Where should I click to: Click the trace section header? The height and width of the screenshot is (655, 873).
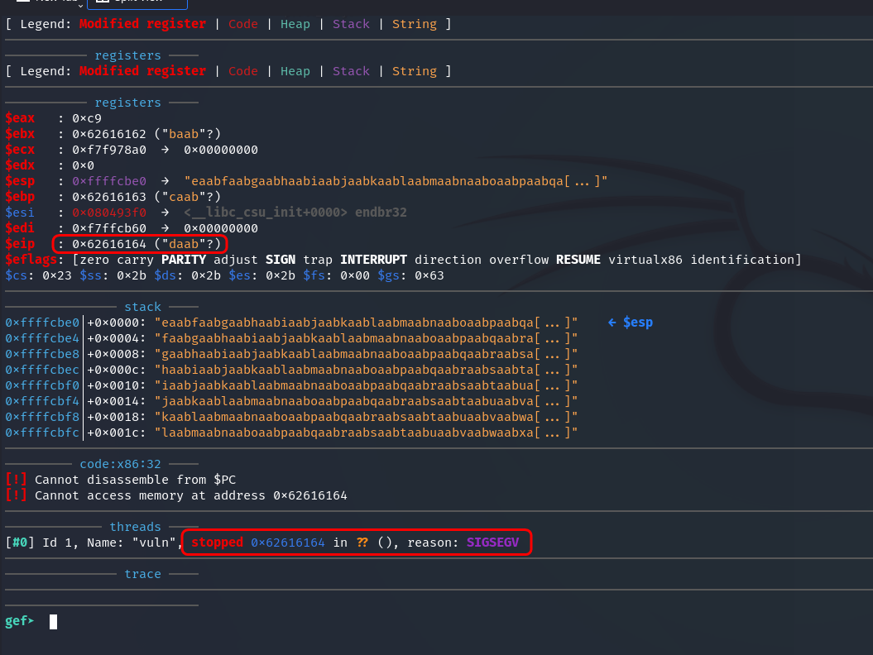coord(142,574)
